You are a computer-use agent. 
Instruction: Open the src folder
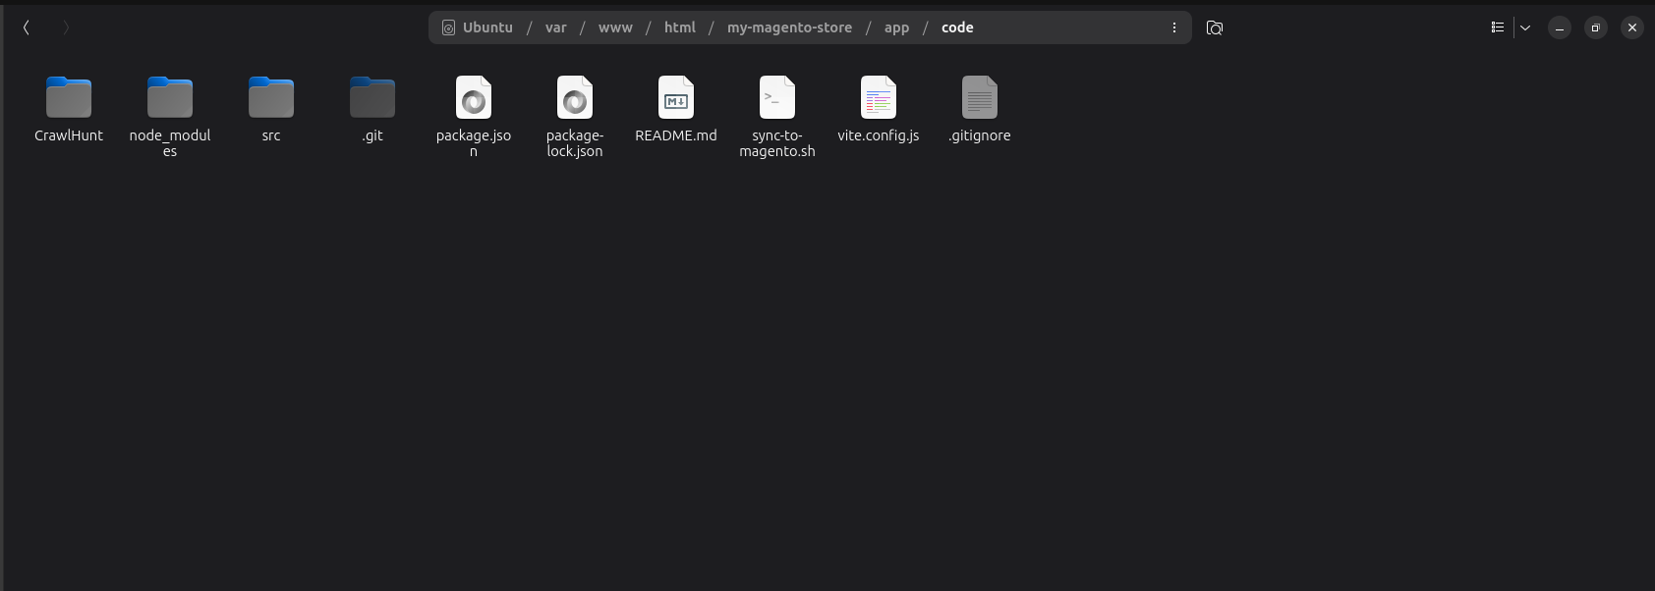click(x=271, y=97)
